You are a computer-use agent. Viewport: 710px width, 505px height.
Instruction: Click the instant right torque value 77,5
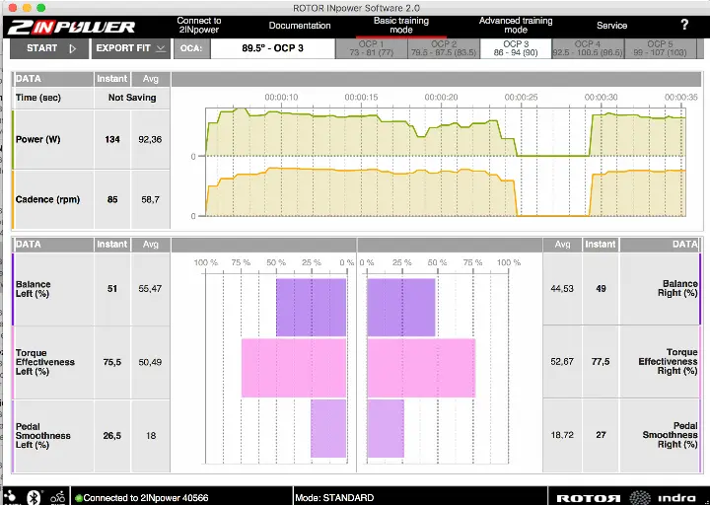tap(601, 362)
